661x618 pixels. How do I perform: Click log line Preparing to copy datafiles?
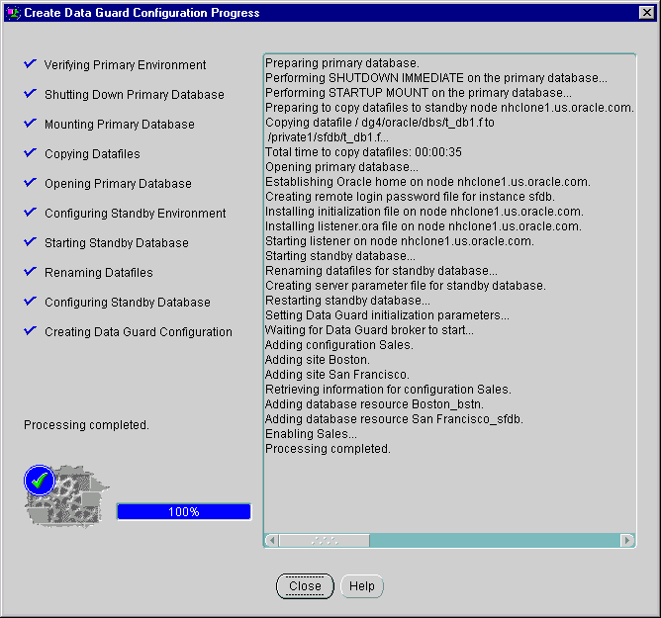coord(449,108)
